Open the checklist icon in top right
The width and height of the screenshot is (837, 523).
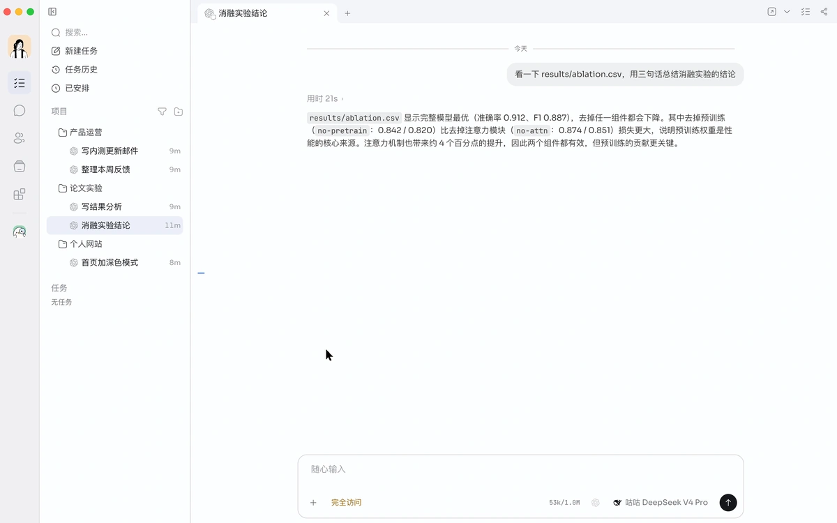coord(806,12)
